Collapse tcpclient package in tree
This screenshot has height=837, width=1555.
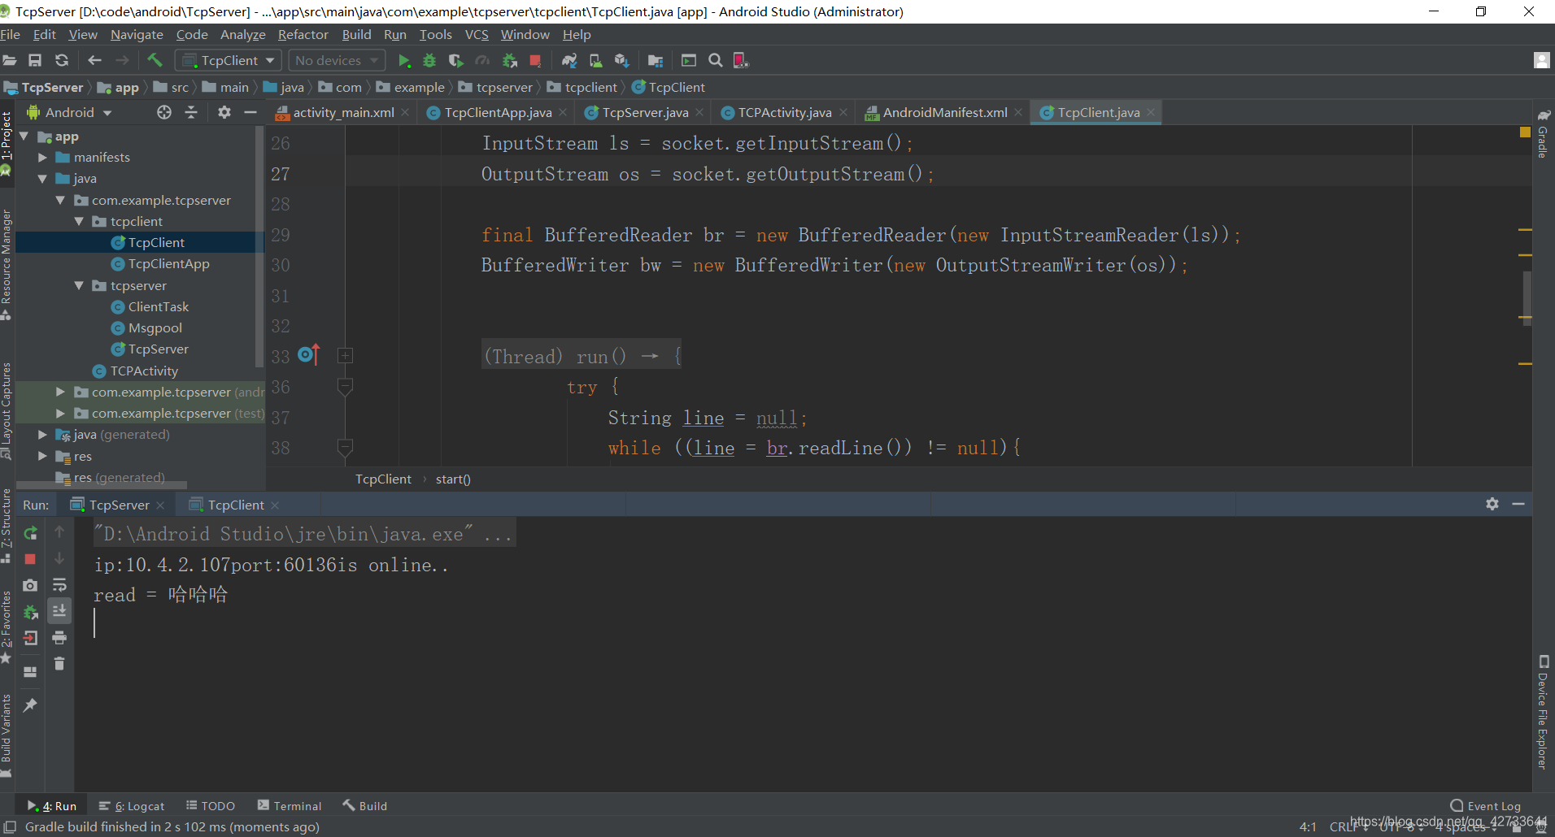pos(79,221)
